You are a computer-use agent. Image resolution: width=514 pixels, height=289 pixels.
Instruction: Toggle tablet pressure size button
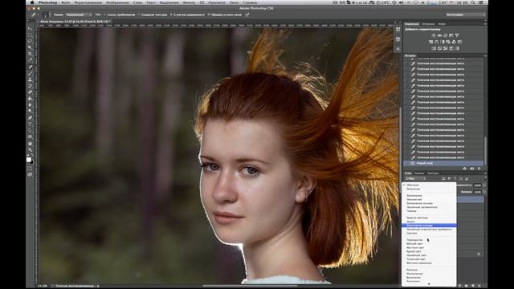(x=247, y=14)
